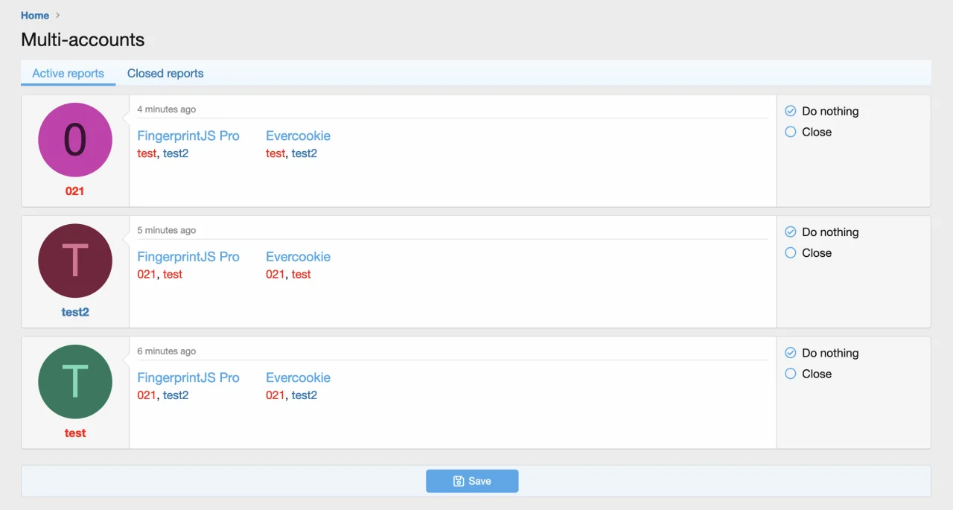Click the magenta 021 user avatar
Screen dimensions: 953x510
point(75,140)
